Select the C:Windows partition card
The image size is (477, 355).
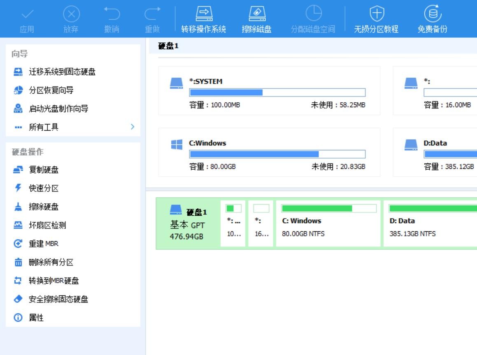click(x=269, y=152)
